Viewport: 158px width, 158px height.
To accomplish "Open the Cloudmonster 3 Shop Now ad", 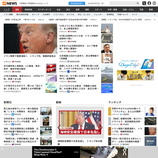I will coord(80,152).
